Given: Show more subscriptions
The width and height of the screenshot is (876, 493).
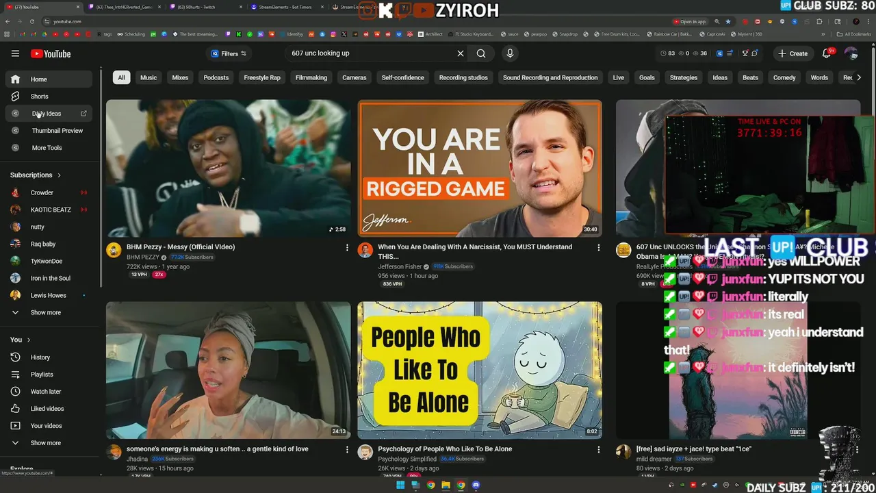Looking at the screenshot, I should [x=49, y=313].
